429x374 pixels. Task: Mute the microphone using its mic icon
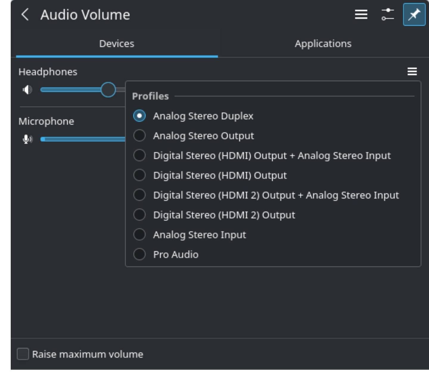point(27,139)
